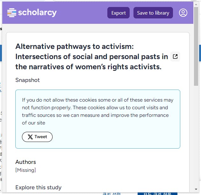This screenshot has width=201, height=195.
Task: Click the Korean cookie settings link
Action: click(x=111, y=193)
